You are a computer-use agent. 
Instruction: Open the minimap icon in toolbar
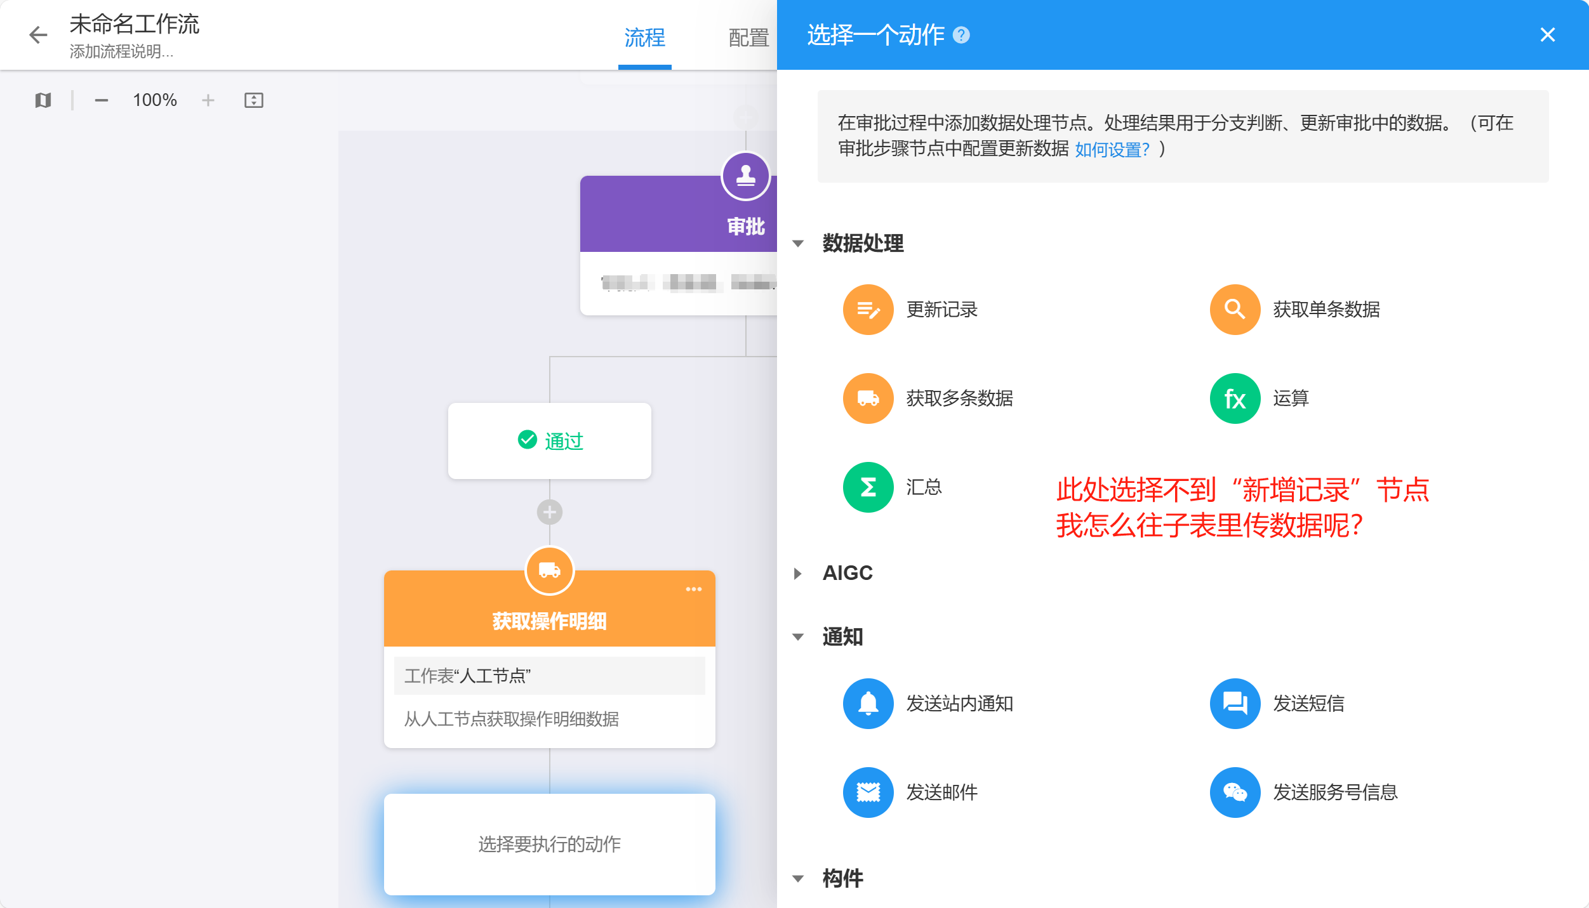[43, 100]
